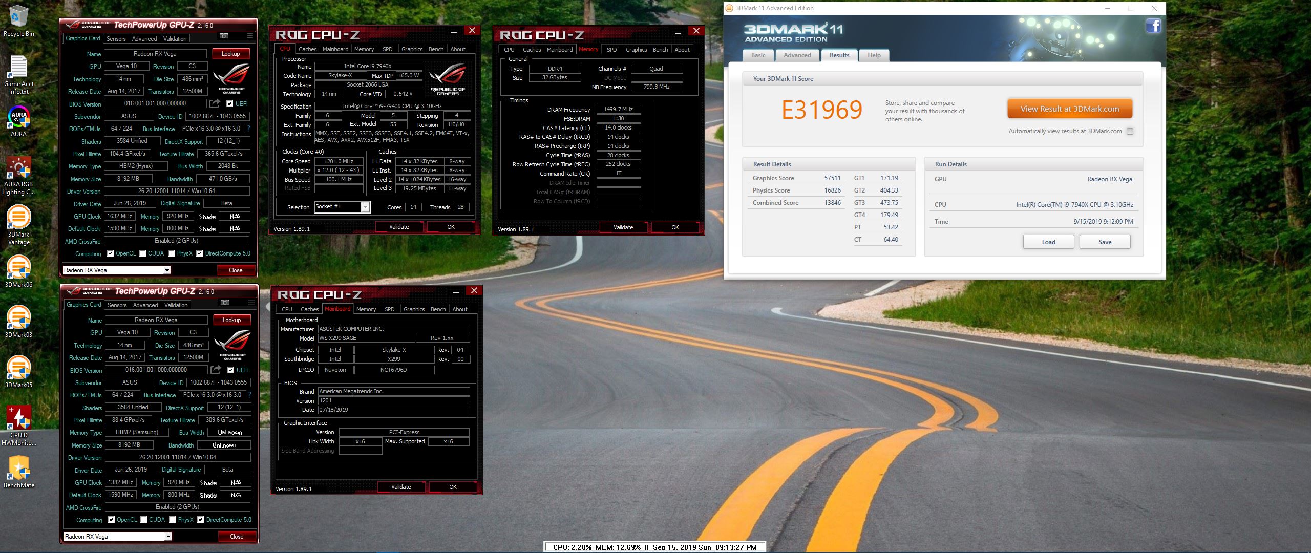Toggle OpenCL checkbox in bottom GPU-Z window
The height and width of the screenshot is (553, 1311).
click(111, 520)
